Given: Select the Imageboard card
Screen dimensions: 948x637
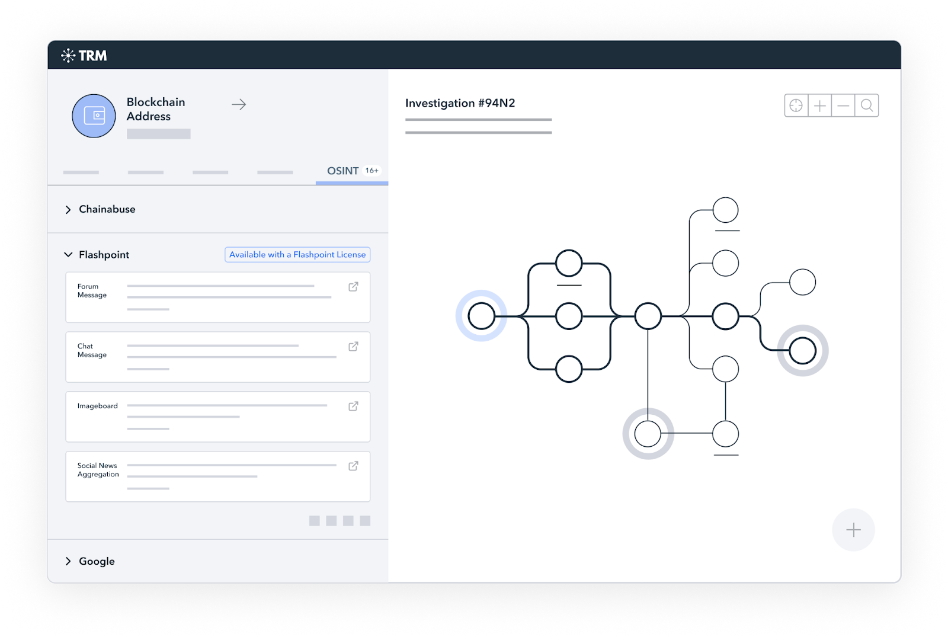Looking at the screenshot, I should (218, 417).
